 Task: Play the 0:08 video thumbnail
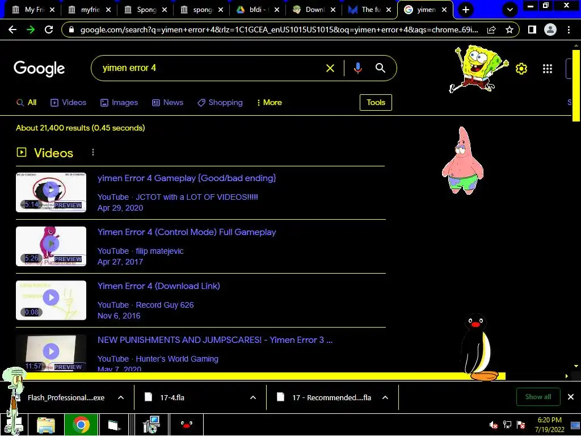[51, 300]
